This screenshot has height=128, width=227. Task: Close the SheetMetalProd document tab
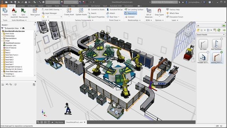[x=85, y=122]
